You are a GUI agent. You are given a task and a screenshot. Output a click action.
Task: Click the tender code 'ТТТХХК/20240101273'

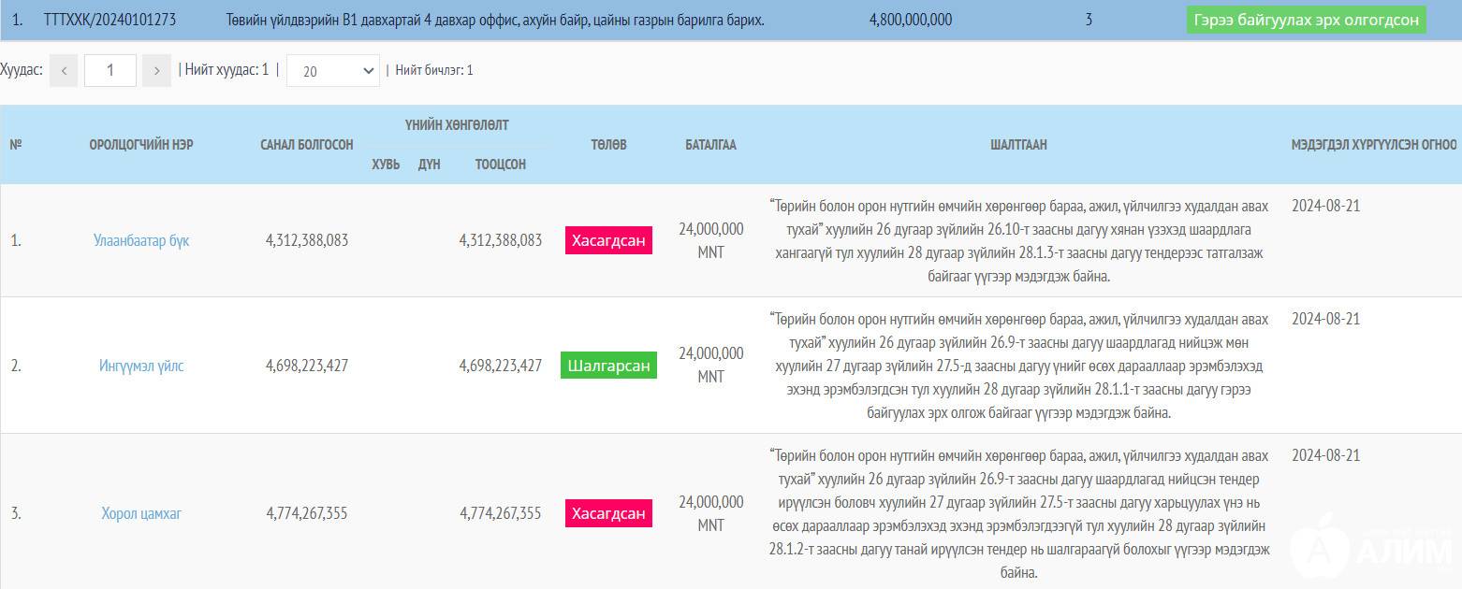tap(110, 20)
